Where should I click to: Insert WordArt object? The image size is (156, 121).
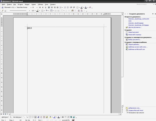tap(38, 117)
